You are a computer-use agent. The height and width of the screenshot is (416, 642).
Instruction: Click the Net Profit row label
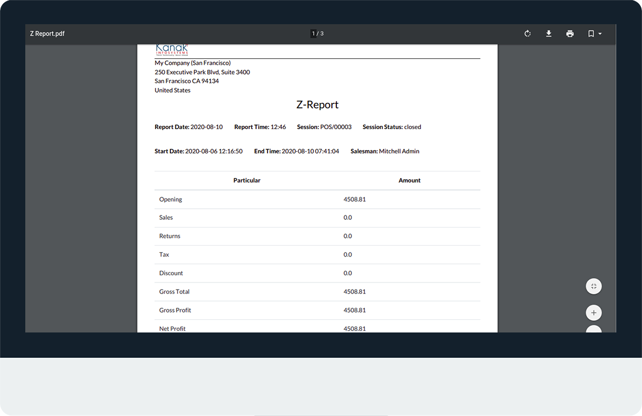click(173, 329)
